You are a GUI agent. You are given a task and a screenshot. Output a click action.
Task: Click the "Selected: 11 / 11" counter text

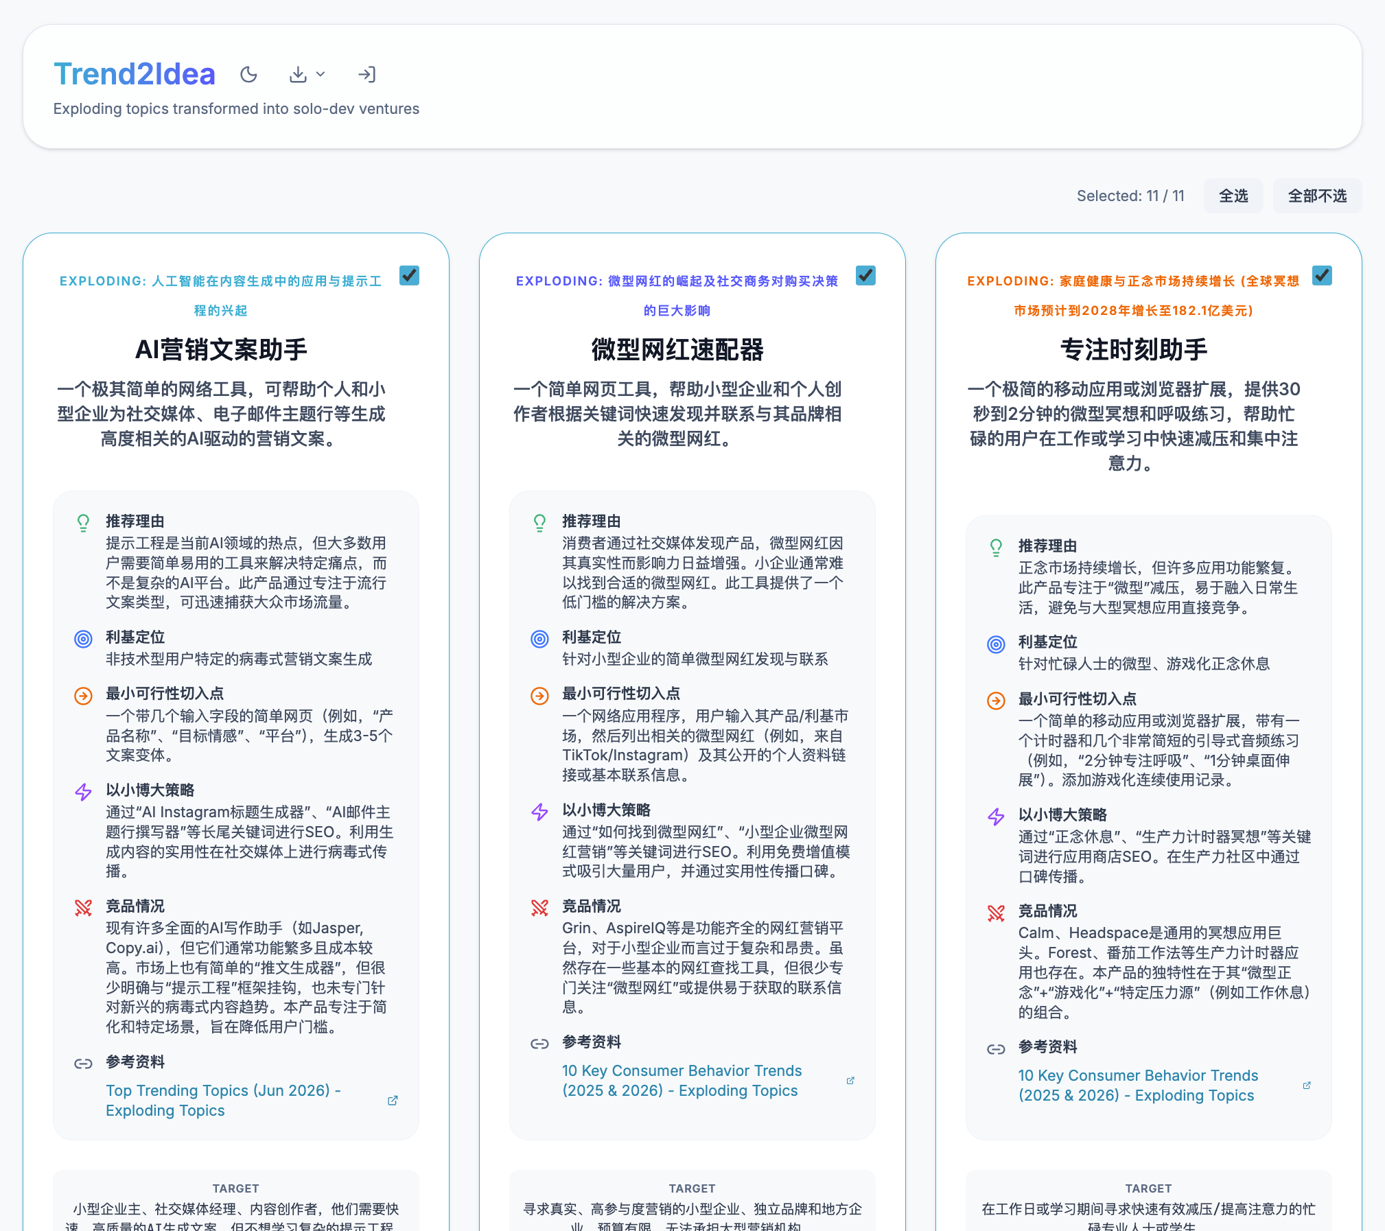tap(1130, 196)
